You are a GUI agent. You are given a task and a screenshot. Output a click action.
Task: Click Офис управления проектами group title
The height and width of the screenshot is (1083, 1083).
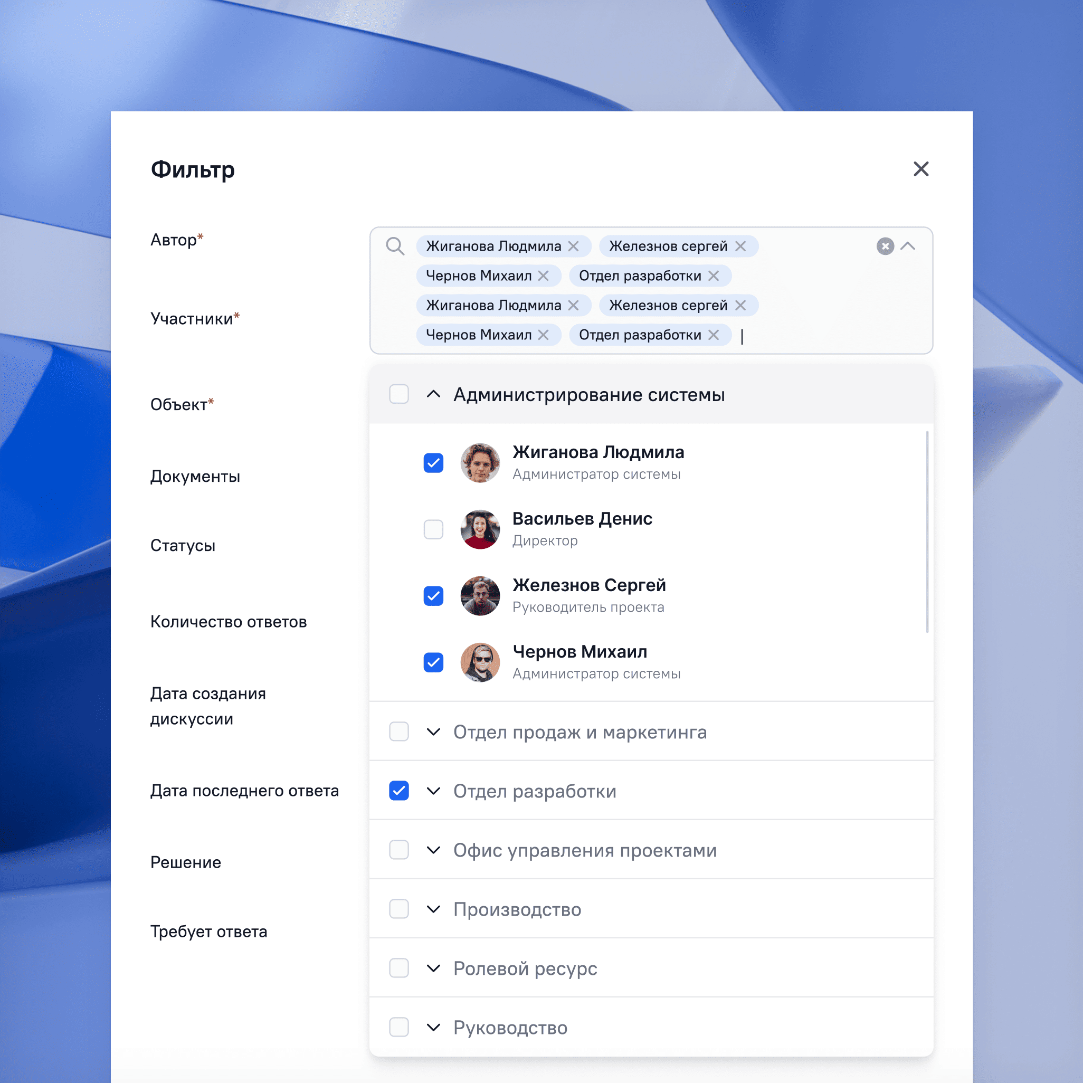click(x=585, y=850)
